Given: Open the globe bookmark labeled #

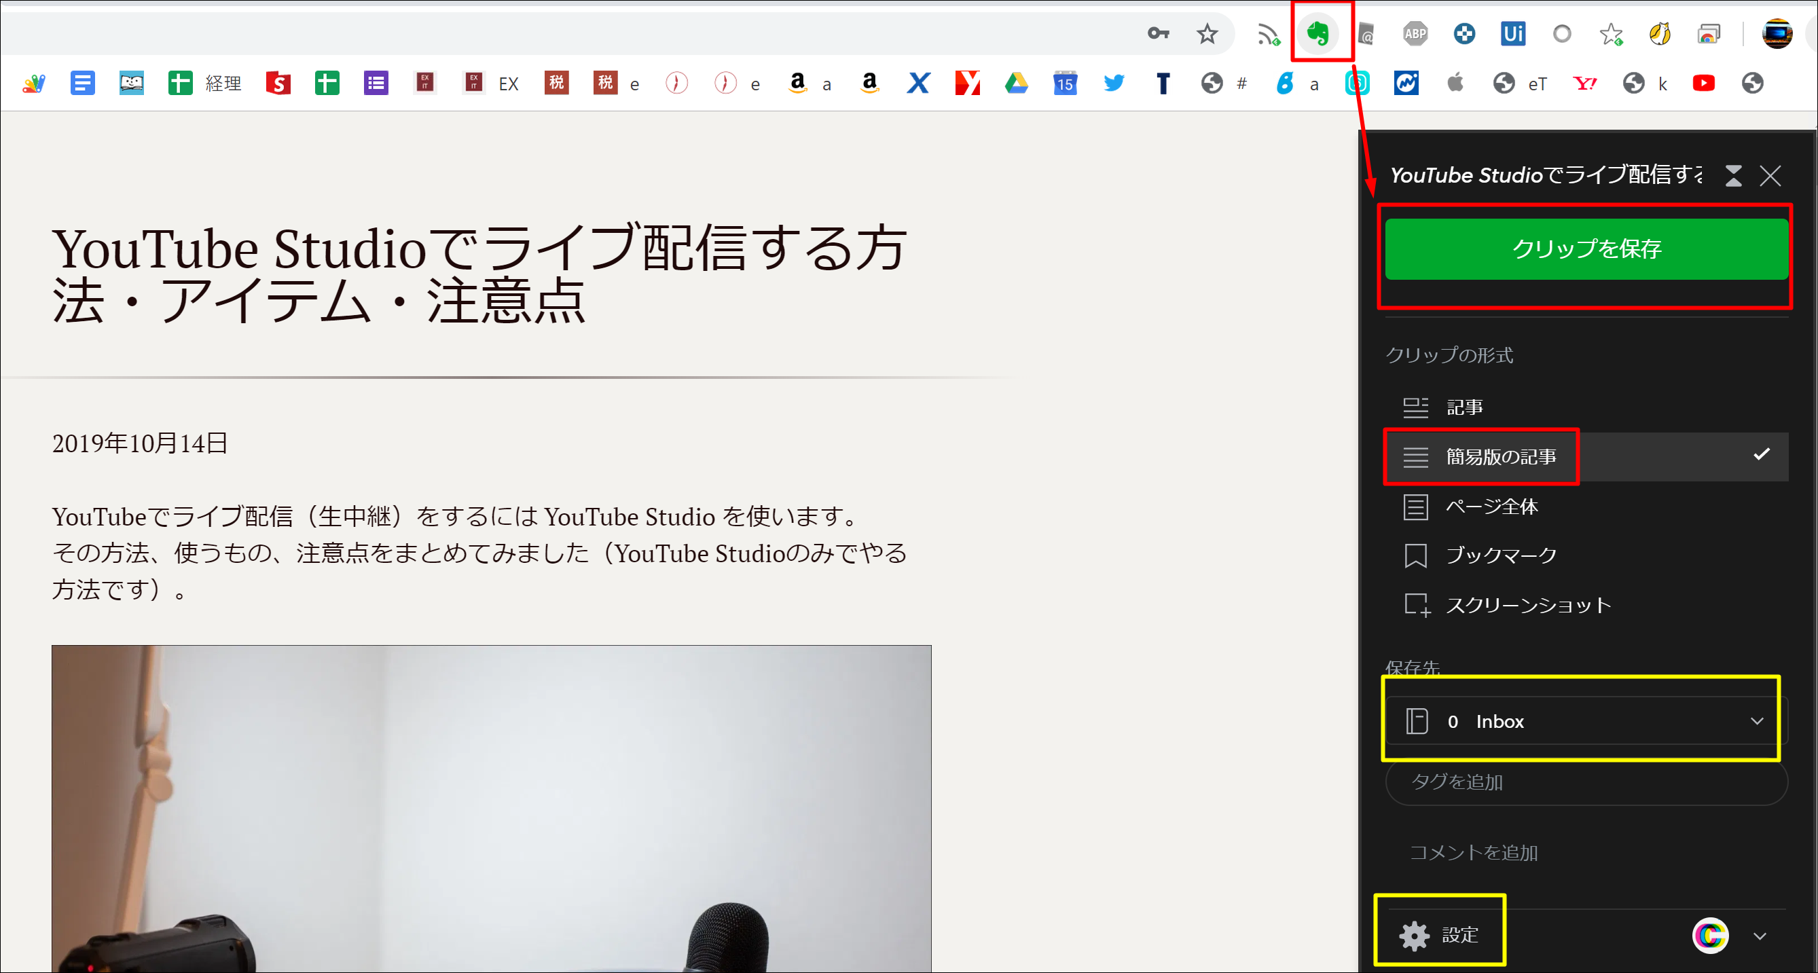Looking at the screenshot, I should pyautogui.click(x=1224, y=84).
